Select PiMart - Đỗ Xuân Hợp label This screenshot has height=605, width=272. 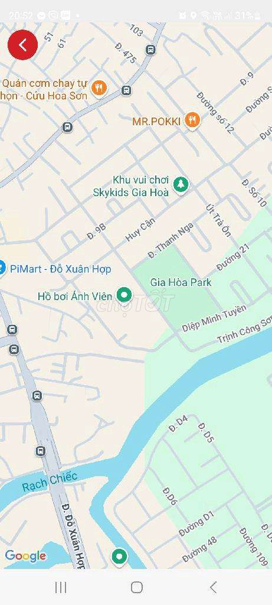click(61, 269)
